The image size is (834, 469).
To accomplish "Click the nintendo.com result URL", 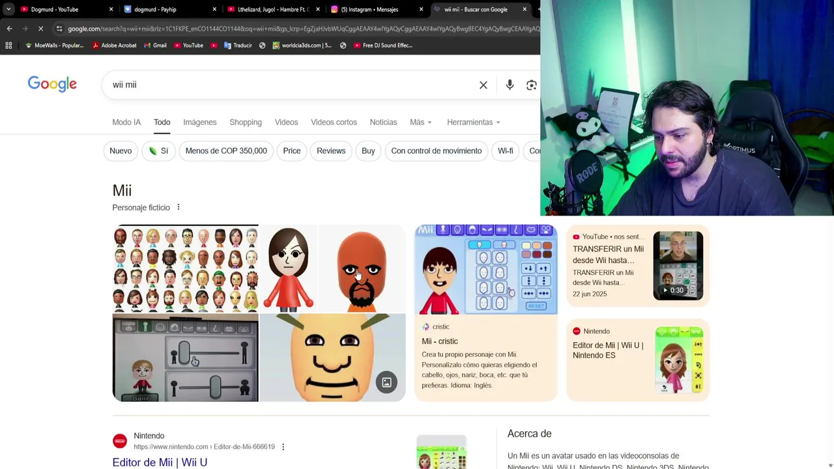I will [204, 447].
